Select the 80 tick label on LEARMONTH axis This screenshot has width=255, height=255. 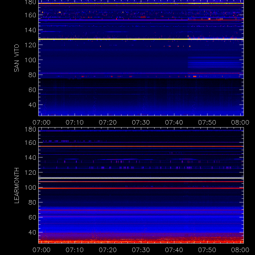click(x=32, y=202)
